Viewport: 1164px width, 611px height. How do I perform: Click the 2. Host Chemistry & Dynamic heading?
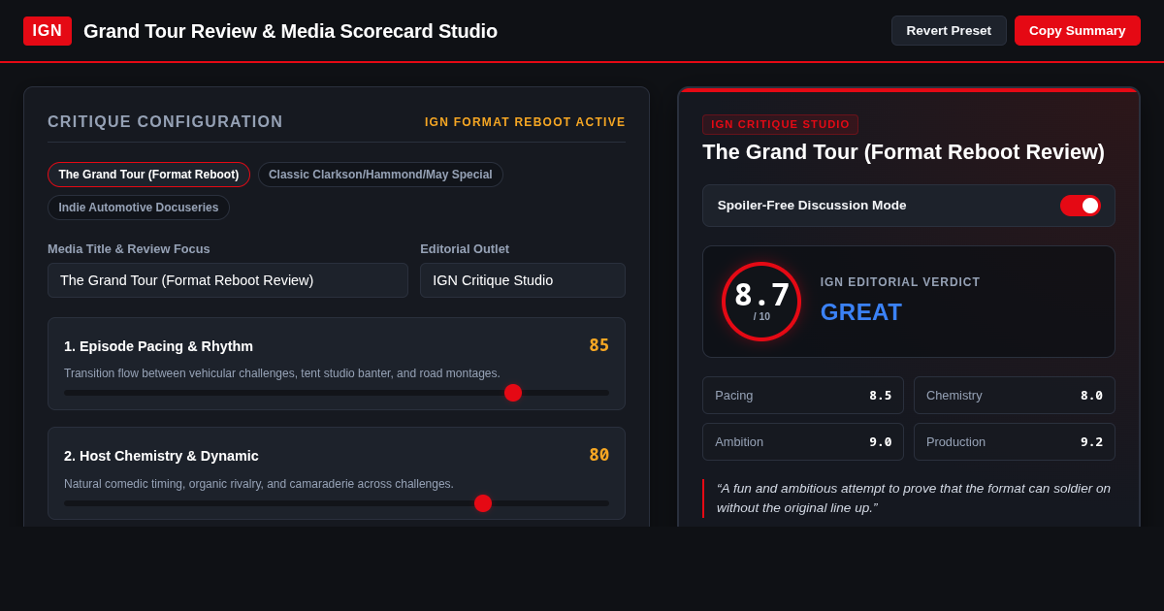point(161,456)
